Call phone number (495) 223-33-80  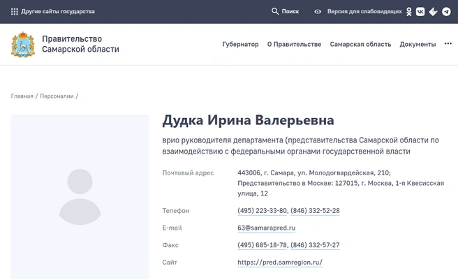pyautogui.click(x=263, y=211)
